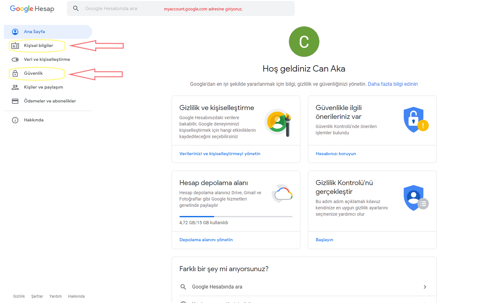Select the Kişiler ve paylaşım people icon

15,87
